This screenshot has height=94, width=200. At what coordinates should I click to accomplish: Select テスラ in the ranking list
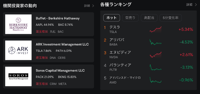(x=115, y=27)
